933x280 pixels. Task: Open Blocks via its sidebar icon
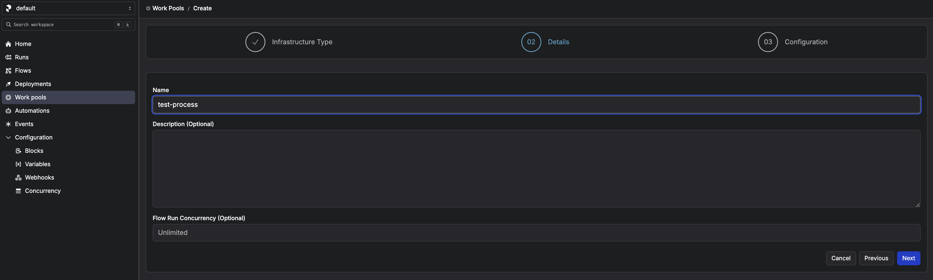18,151
